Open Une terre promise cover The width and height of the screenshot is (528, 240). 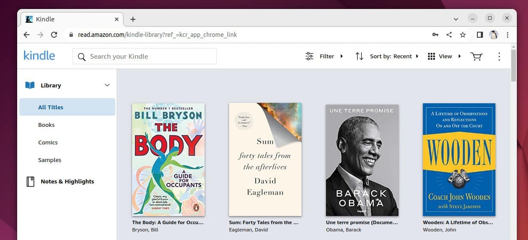[x=362, y=159]
